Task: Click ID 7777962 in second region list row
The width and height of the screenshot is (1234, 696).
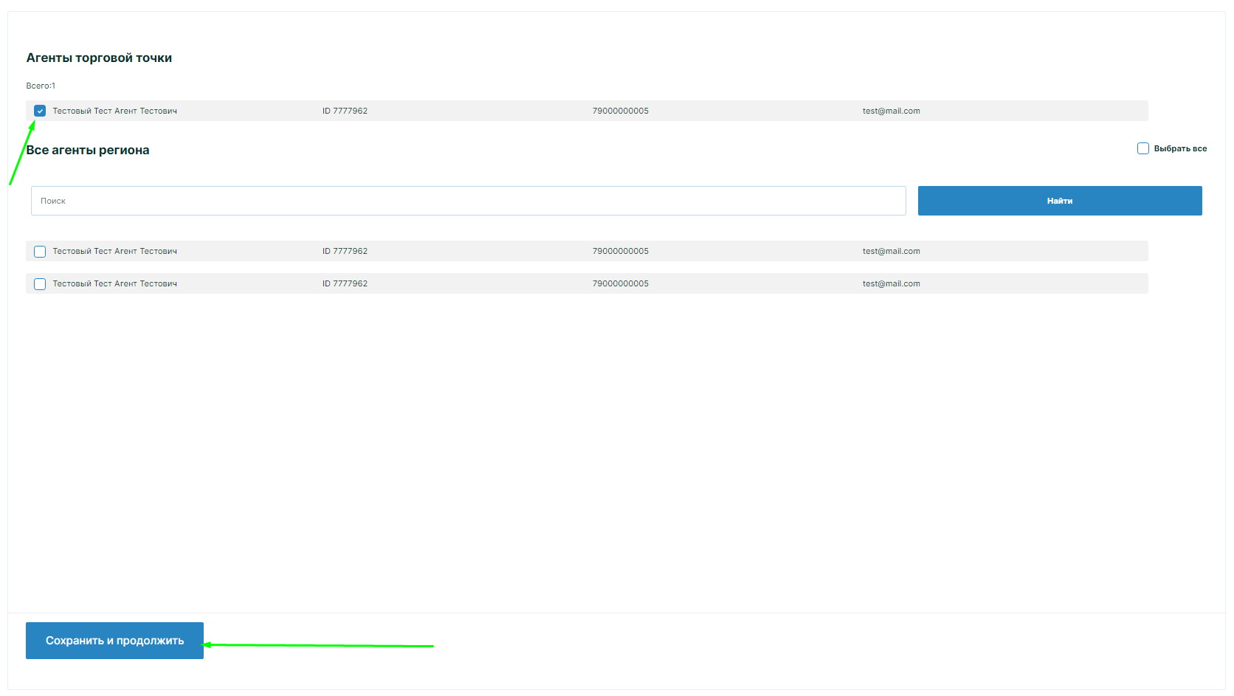Action: coord(345,283)
